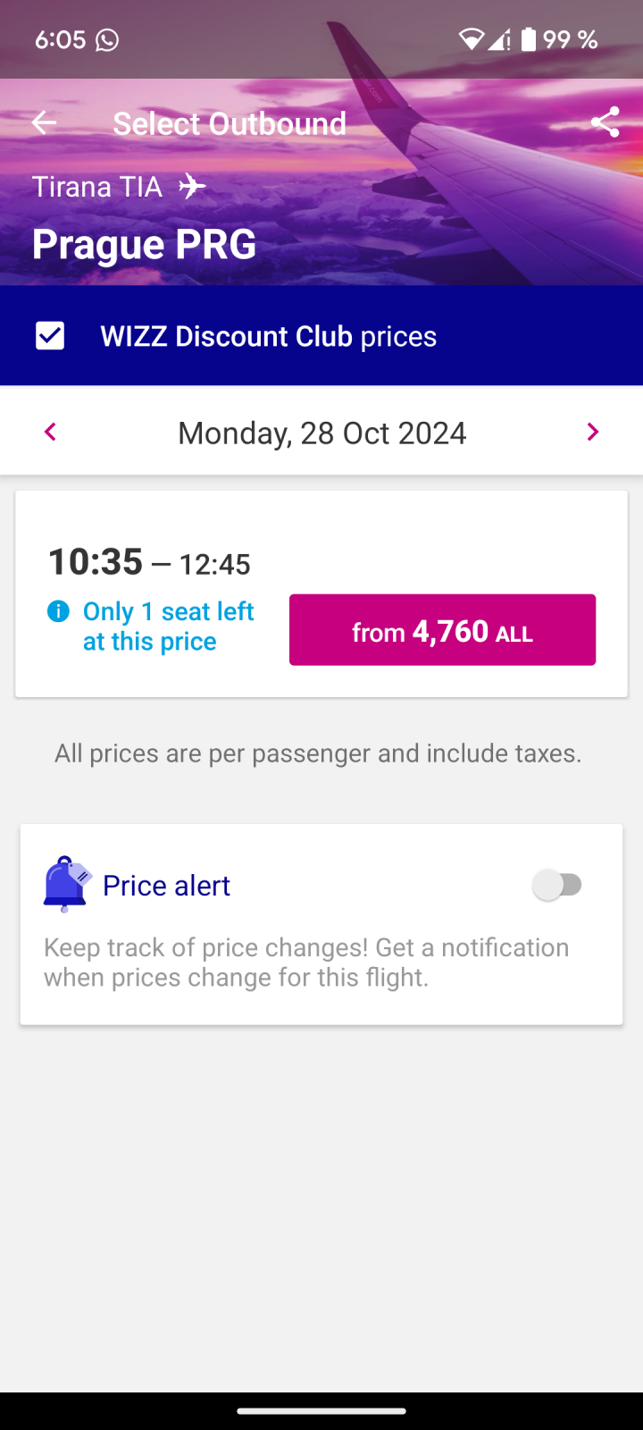Select the from 4,760 ALL fare button
Image resolution: width=643 pixels, height=1430 pixels.
[442, 630]
